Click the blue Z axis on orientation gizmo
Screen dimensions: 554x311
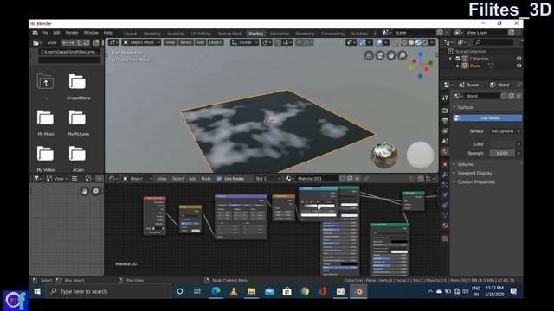coord(420,54)
